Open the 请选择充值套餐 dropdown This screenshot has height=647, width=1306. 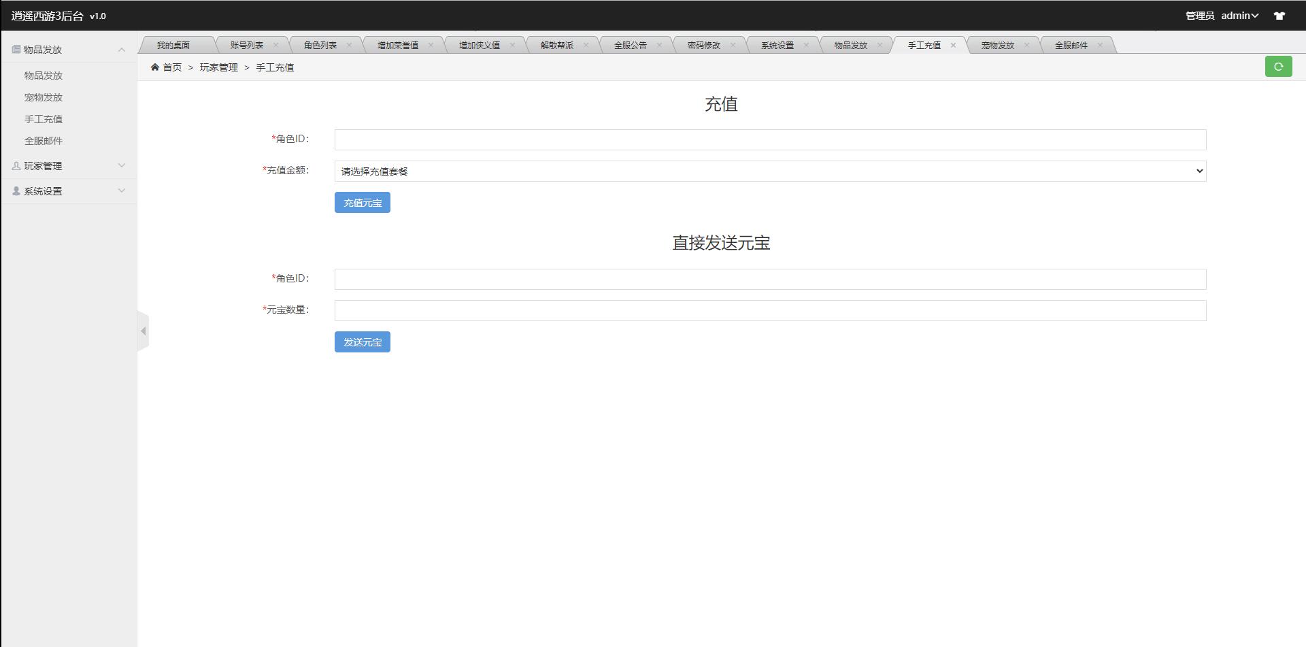(769, 171)
